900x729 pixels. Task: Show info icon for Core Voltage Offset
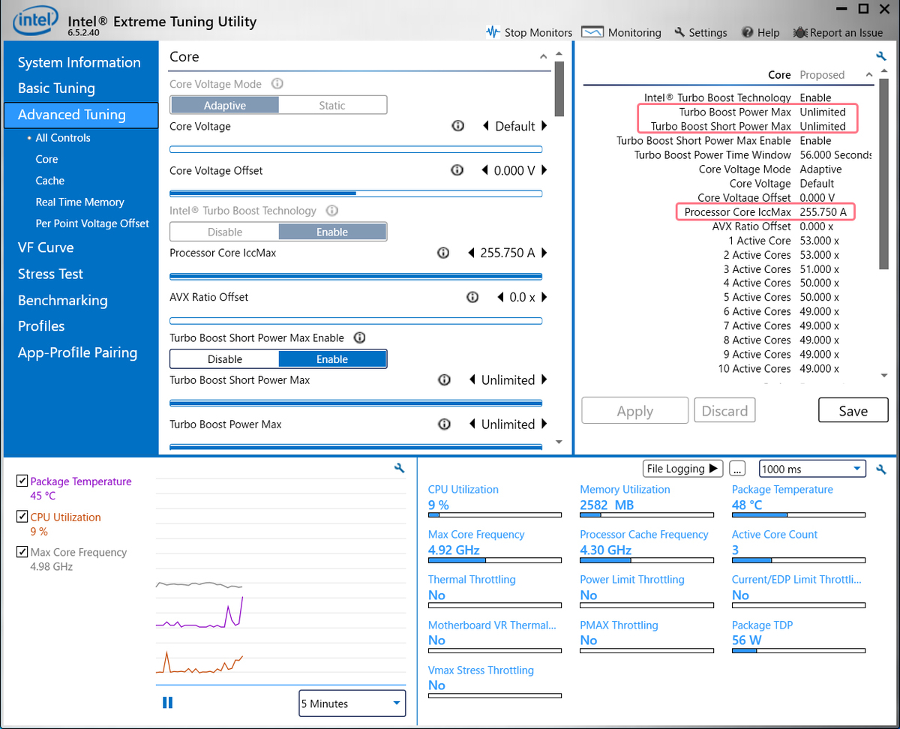[457, 170]
